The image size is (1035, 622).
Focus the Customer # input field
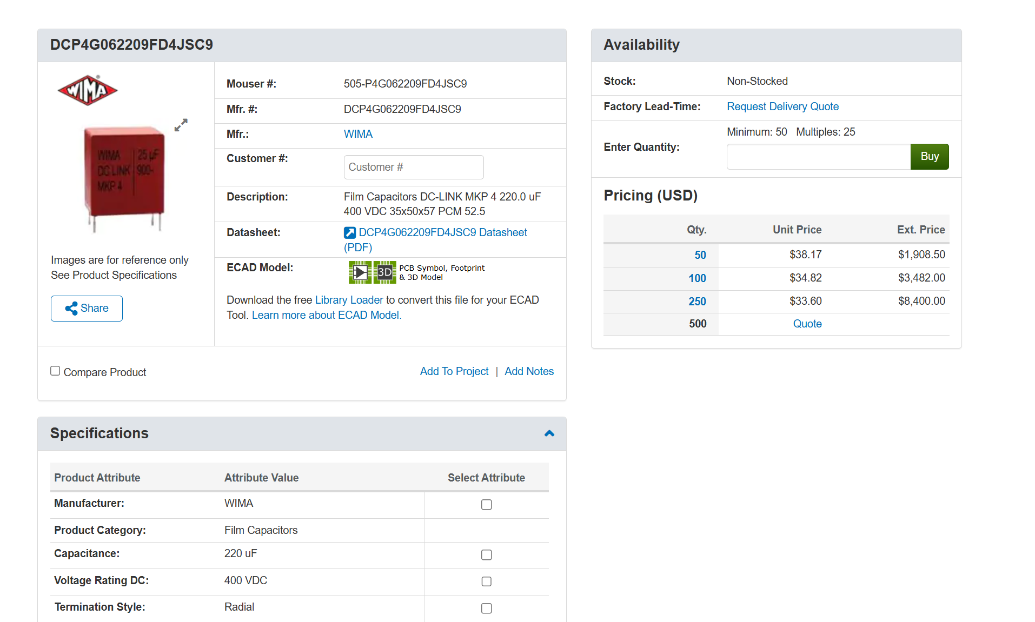[414, 167]
